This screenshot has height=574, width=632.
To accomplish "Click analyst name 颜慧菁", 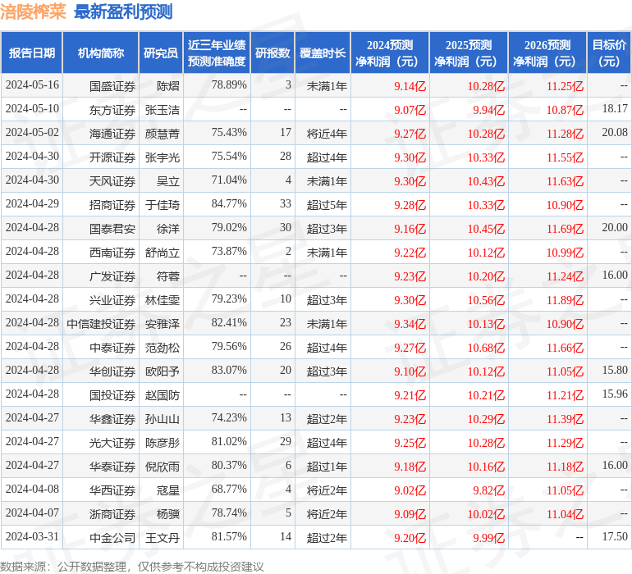I will pos(163,134).
